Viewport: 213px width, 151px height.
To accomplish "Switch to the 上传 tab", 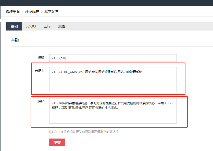I will pyautogui.click(x=47, y=26).
